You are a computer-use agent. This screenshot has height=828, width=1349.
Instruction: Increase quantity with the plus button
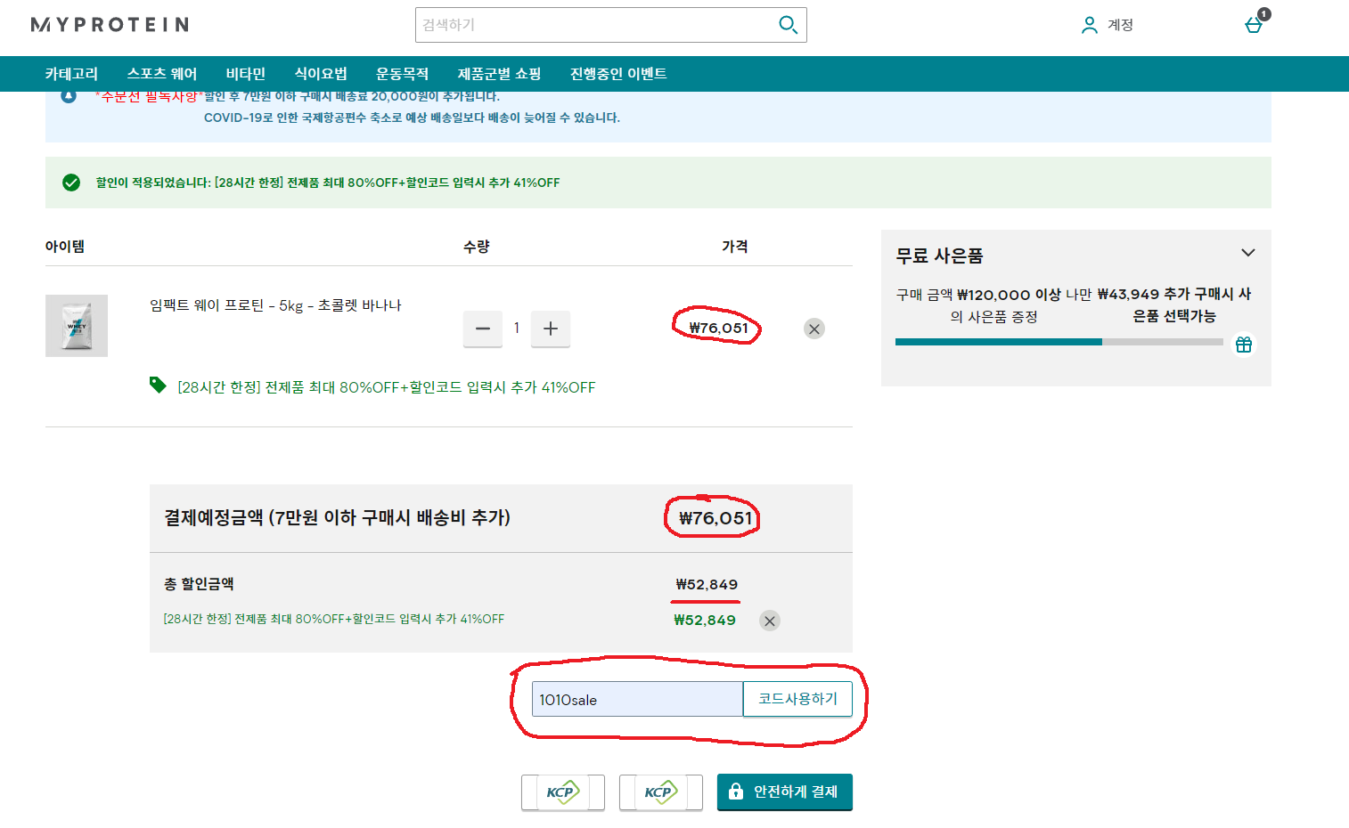point(551,329)
